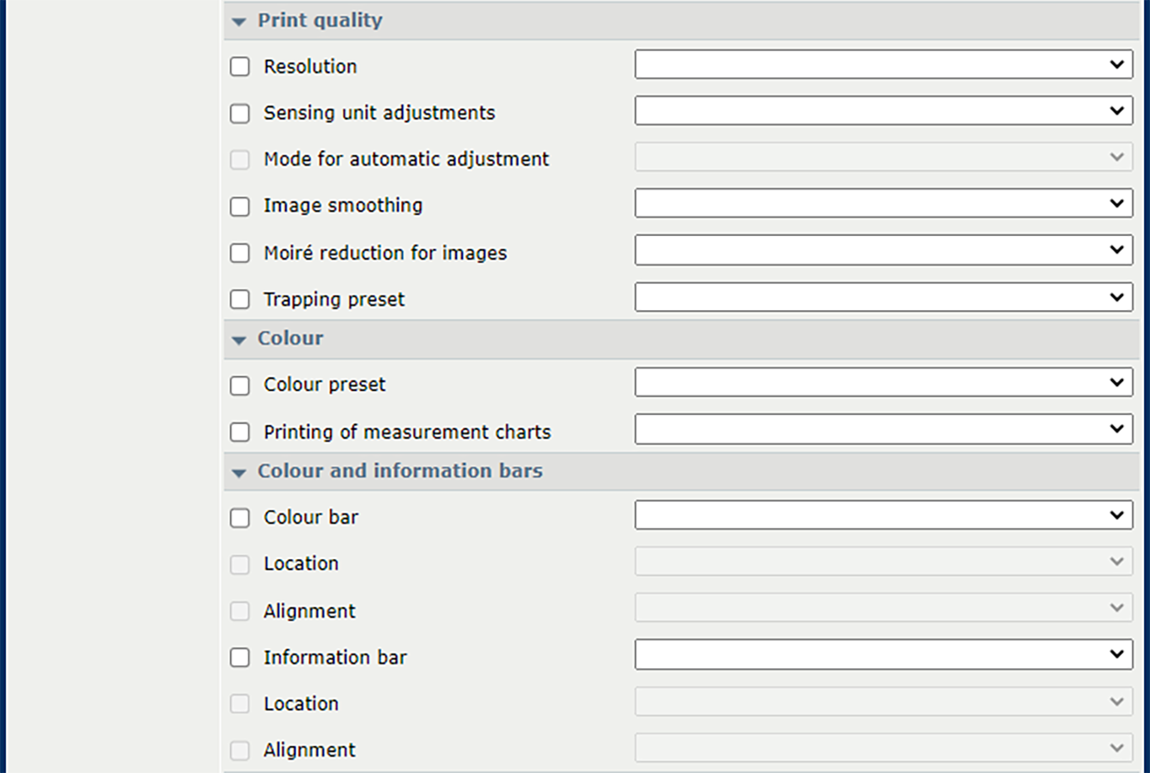1150x773 pixels.
Task: Collapse the Print quality section
Action: (239, 22)
